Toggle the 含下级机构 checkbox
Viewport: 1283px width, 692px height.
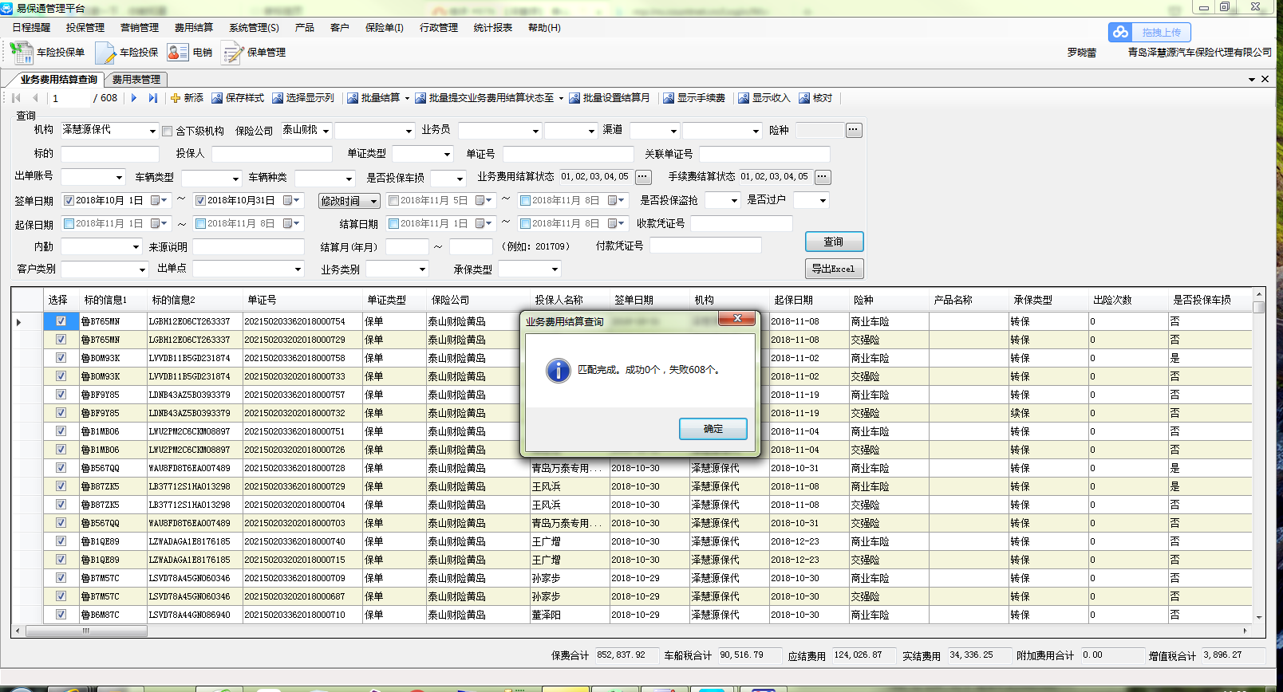pos(168,132)
